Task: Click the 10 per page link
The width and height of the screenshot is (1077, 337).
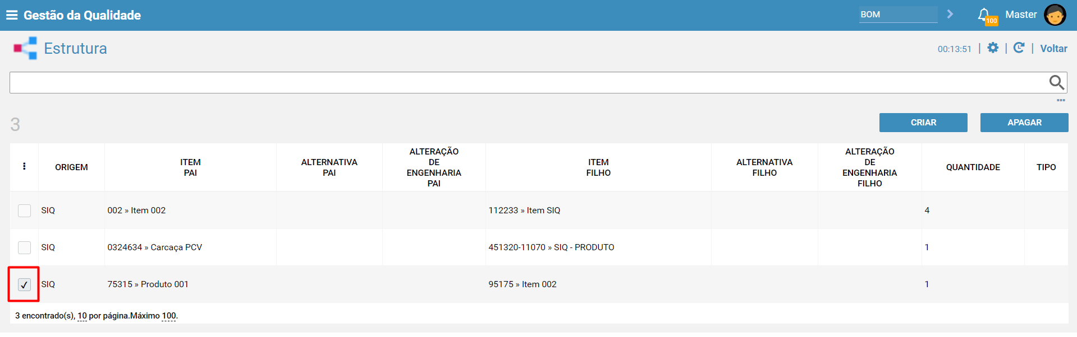Action: [x=82, y=316]
